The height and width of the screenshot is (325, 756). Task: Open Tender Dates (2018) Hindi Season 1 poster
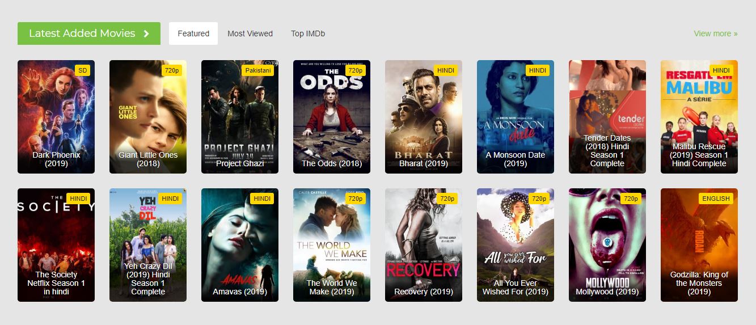point(607,117)
